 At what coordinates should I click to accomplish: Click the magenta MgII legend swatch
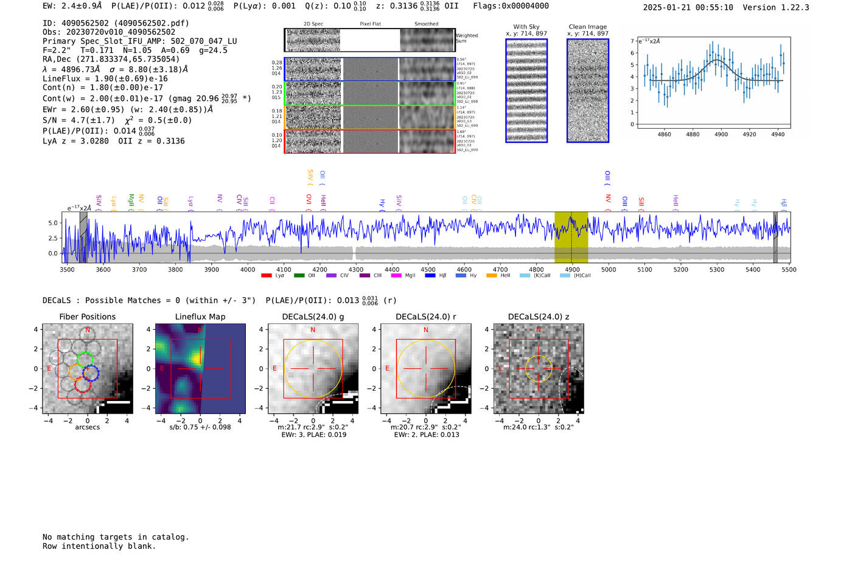[396, 275]
